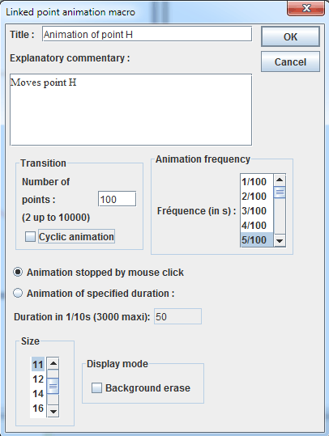Click the Size list down arrow
The image size is (329, 436).
point(53,411)
